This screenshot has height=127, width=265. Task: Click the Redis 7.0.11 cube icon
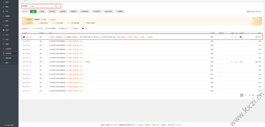[24, 37]
